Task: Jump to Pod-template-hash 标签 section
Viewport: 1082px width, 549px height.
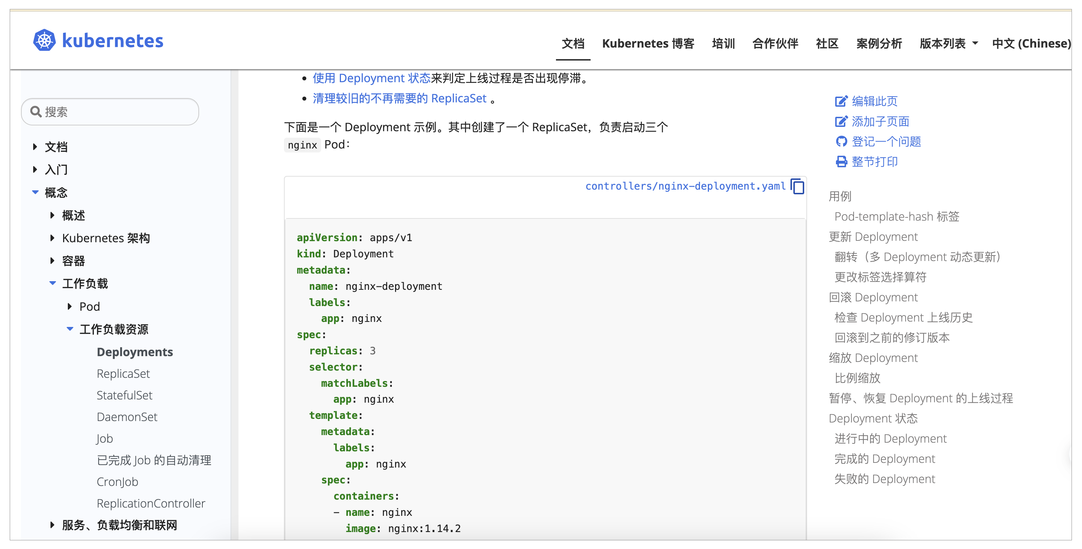Action: [896, 217]
